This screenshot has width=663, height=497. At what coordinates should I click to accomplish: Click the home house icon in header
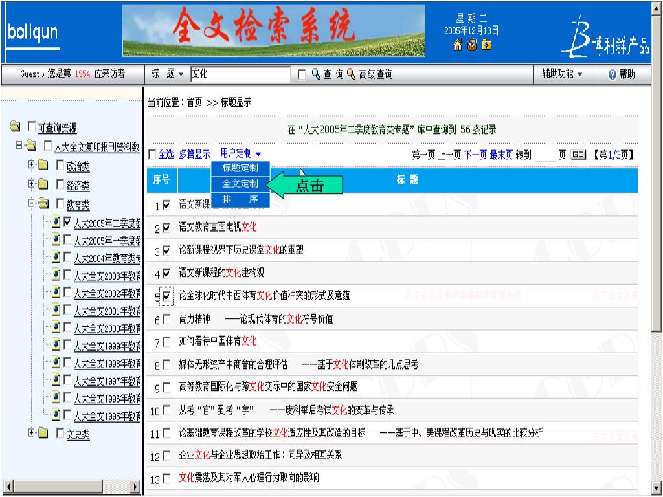click(x=458, y=45)
